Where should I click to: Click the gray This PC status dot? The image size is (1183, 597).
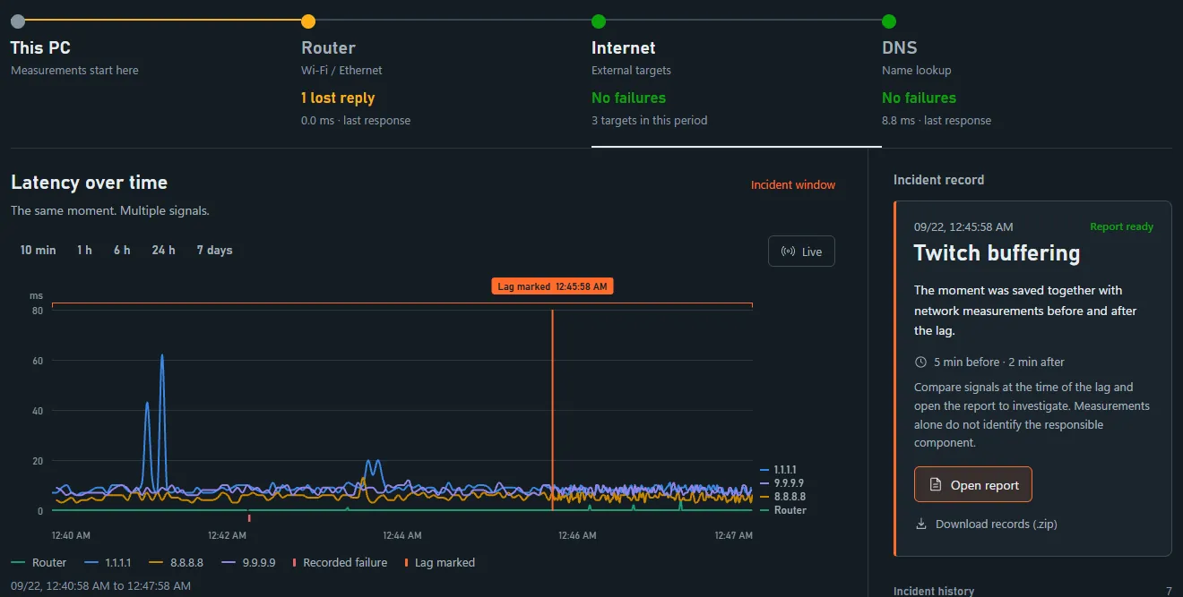(18, 21)
